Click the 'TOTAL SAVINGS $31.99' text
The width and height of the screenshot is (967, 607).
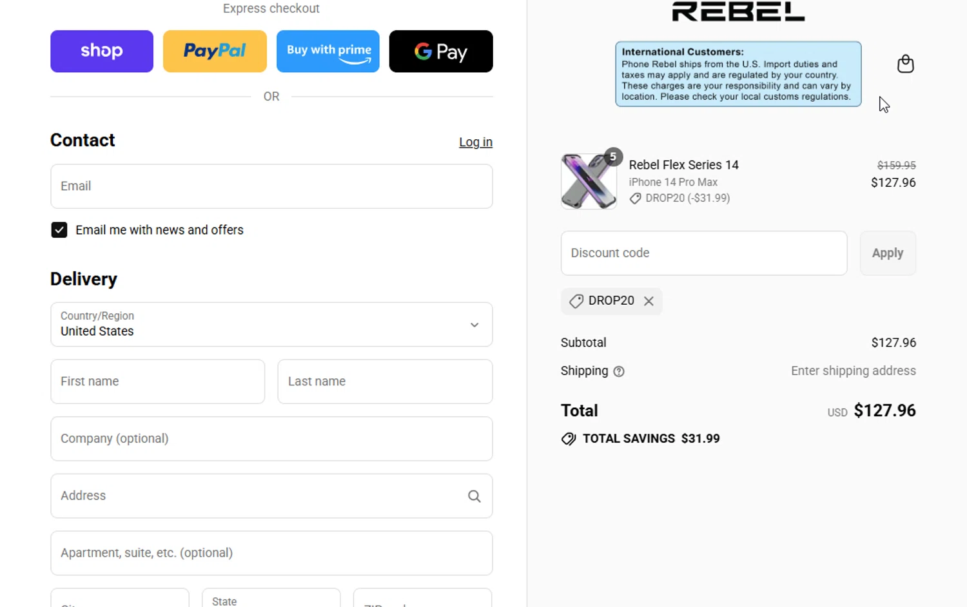(x=651, y=439)
